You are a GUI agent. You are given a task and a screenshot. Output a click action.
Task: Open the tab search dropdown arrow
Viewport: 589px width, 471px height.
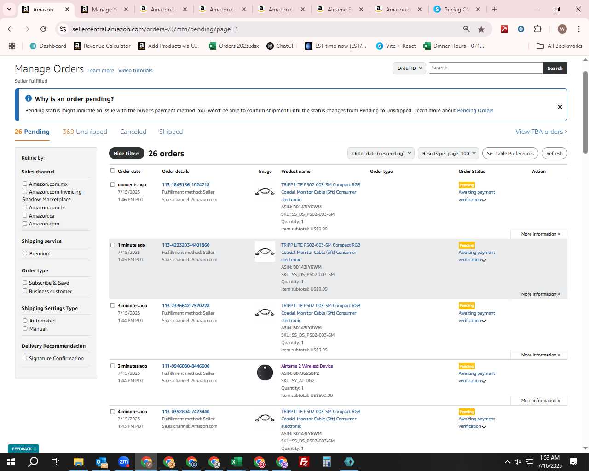click(x=9, y=9)
